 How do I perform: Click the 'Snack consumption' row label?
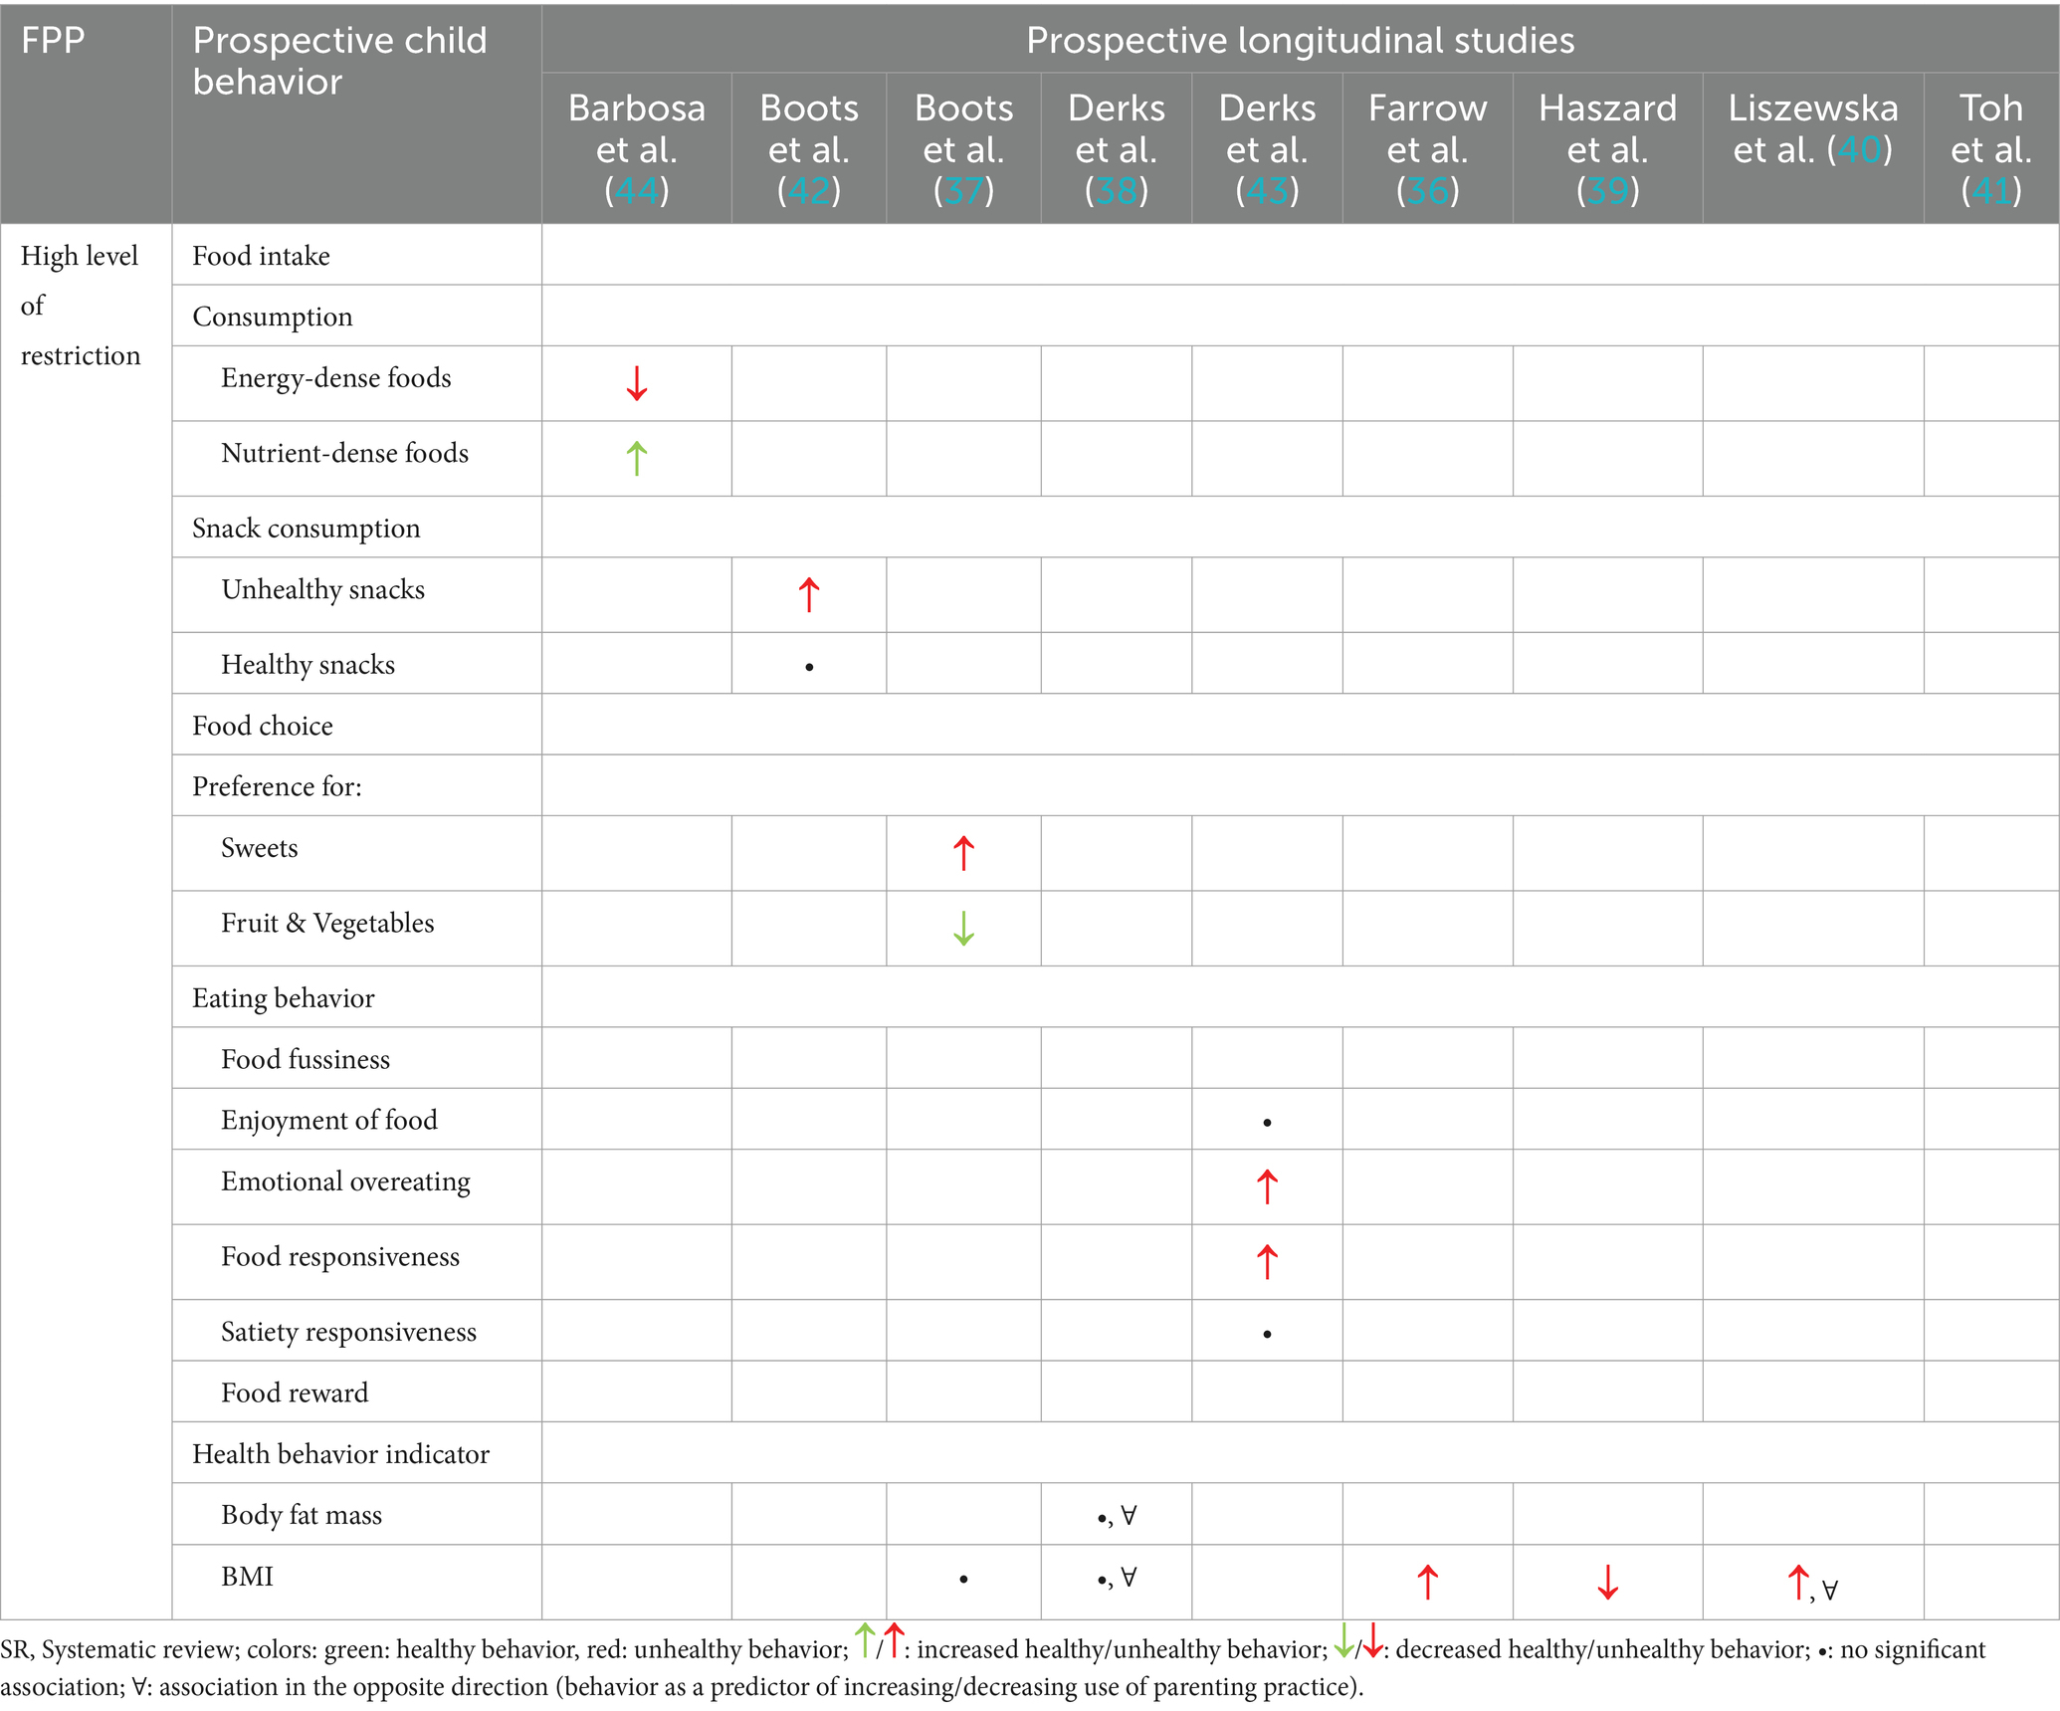coord(307,529)
